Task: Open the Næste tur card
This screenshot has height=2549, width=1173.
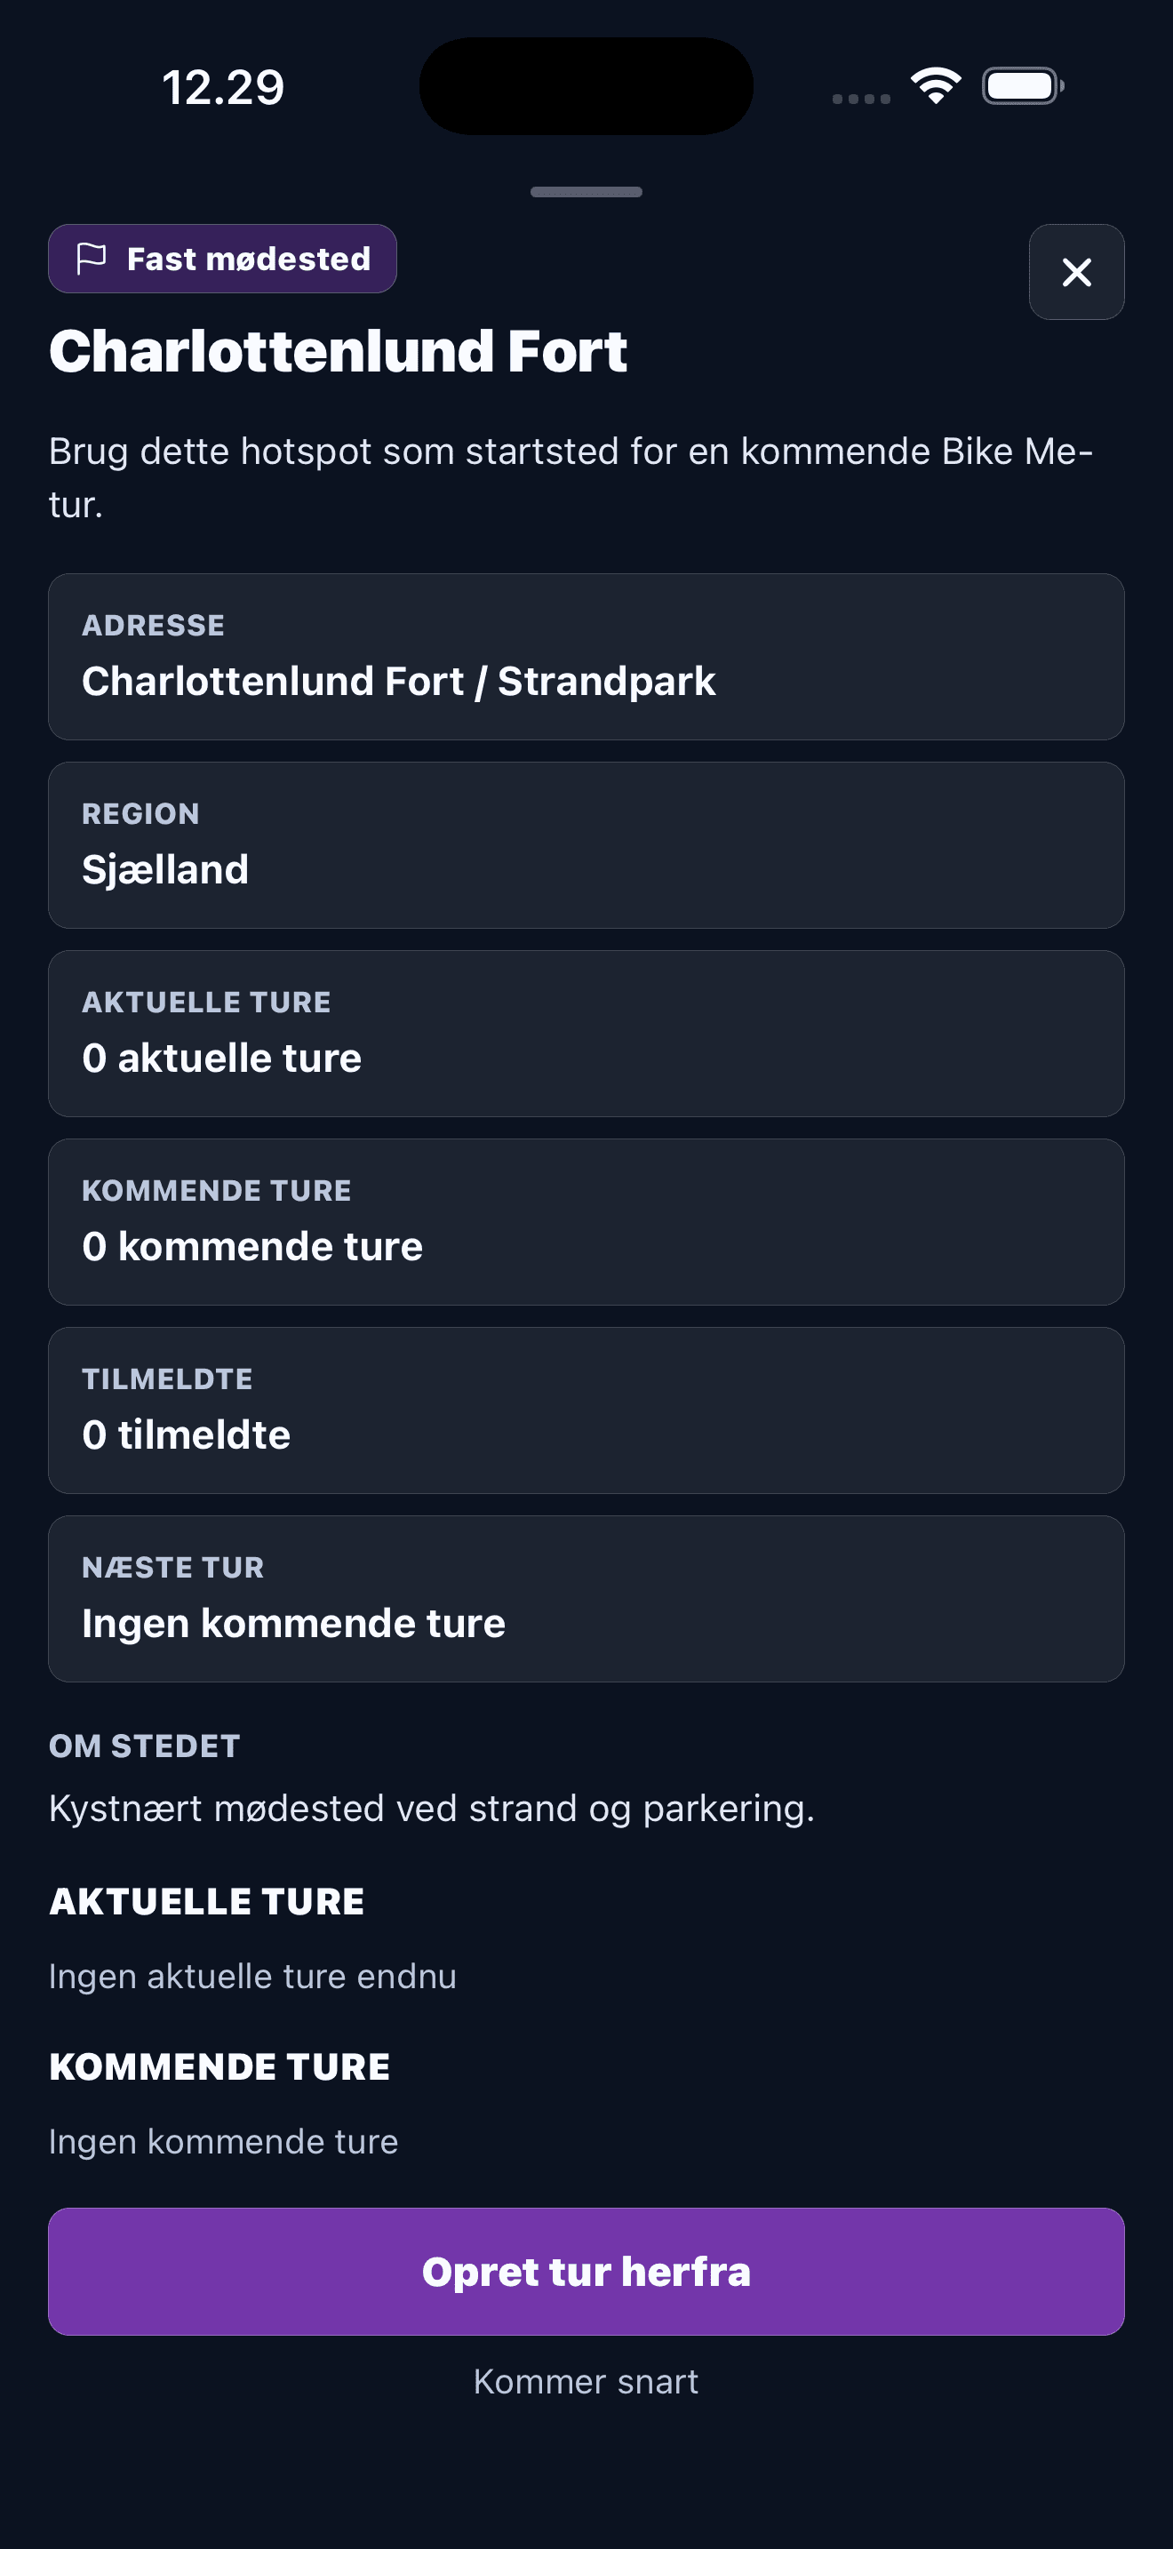Action: pyautogui.click(x=586, y=1599)
